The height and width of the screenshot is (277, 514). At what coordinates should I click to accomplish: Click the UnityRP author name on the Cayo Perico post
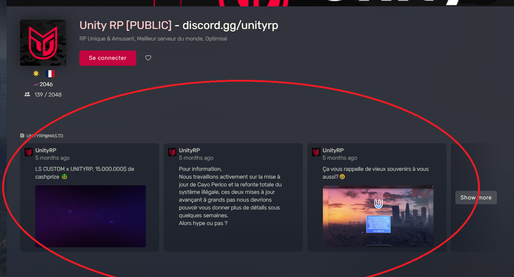point(190,150)
